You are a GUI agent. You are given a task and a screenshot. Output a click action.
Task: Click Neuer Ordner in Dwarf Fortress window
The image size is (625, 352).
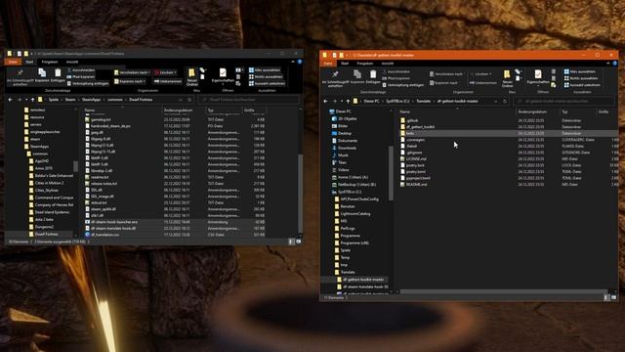191,77
